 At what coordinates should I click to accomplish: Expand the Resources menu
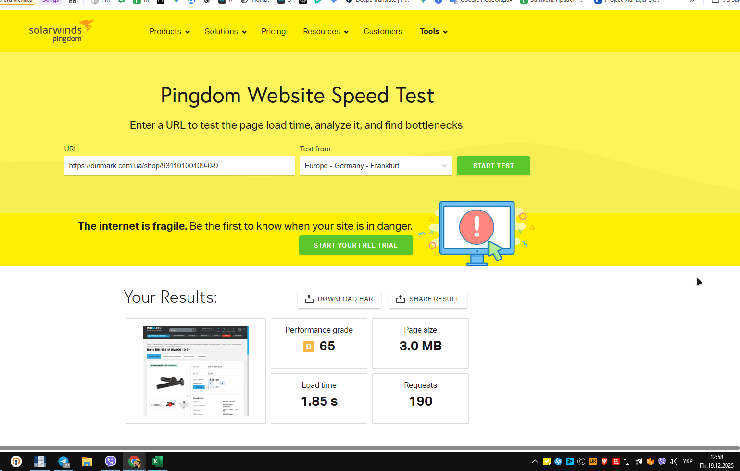pos(326,32)
